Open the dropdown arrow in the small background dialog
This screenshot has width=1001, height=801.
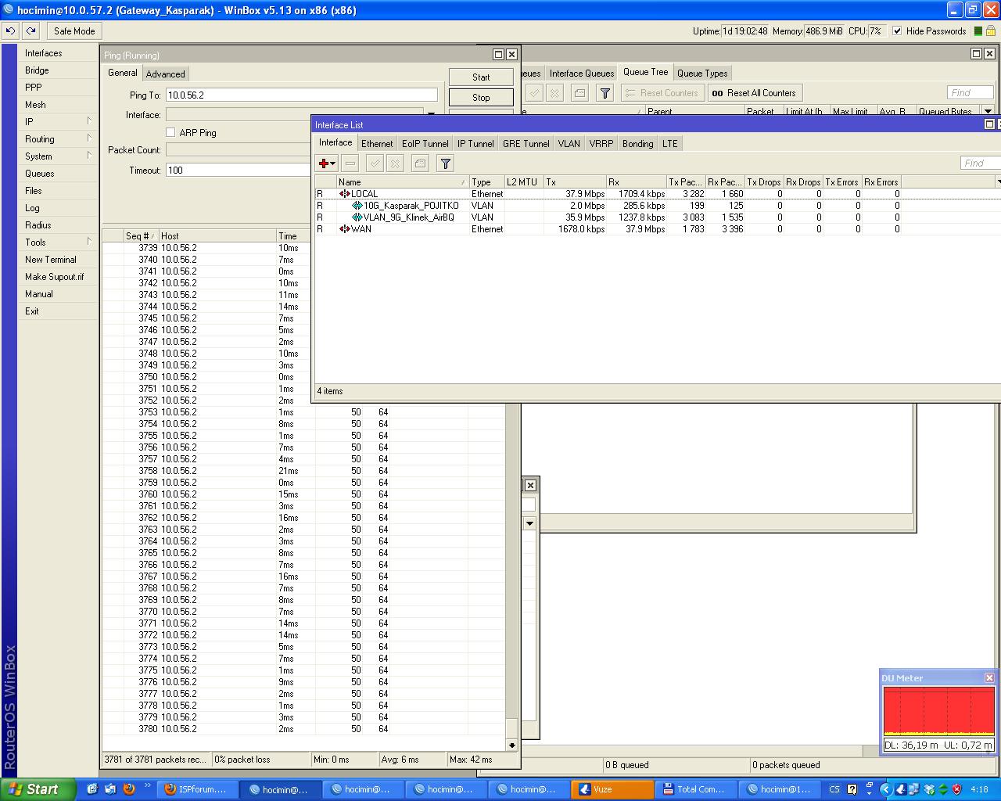[x=529, y=523]
